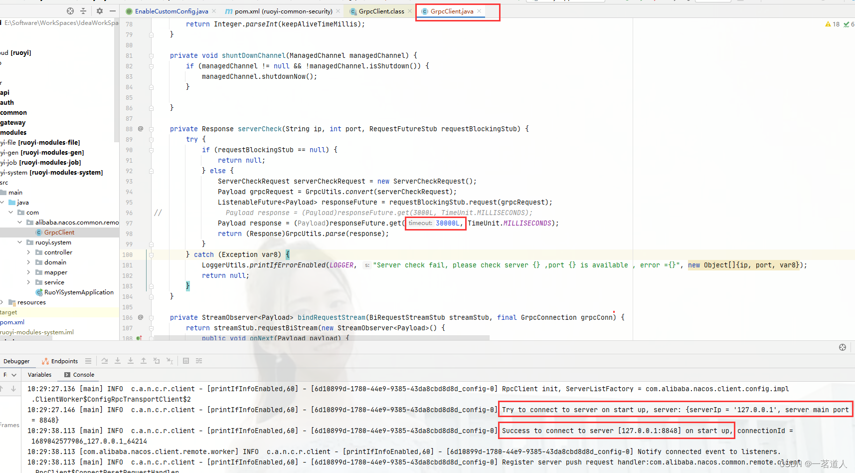
Task: Collapse the java folder in project tree
Action: (2, 203)
